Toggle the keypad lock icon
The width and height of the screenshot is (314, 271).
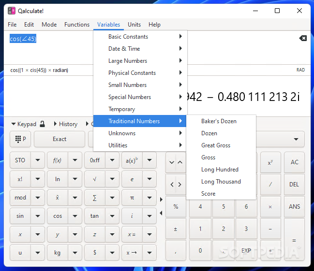[42, 124]
